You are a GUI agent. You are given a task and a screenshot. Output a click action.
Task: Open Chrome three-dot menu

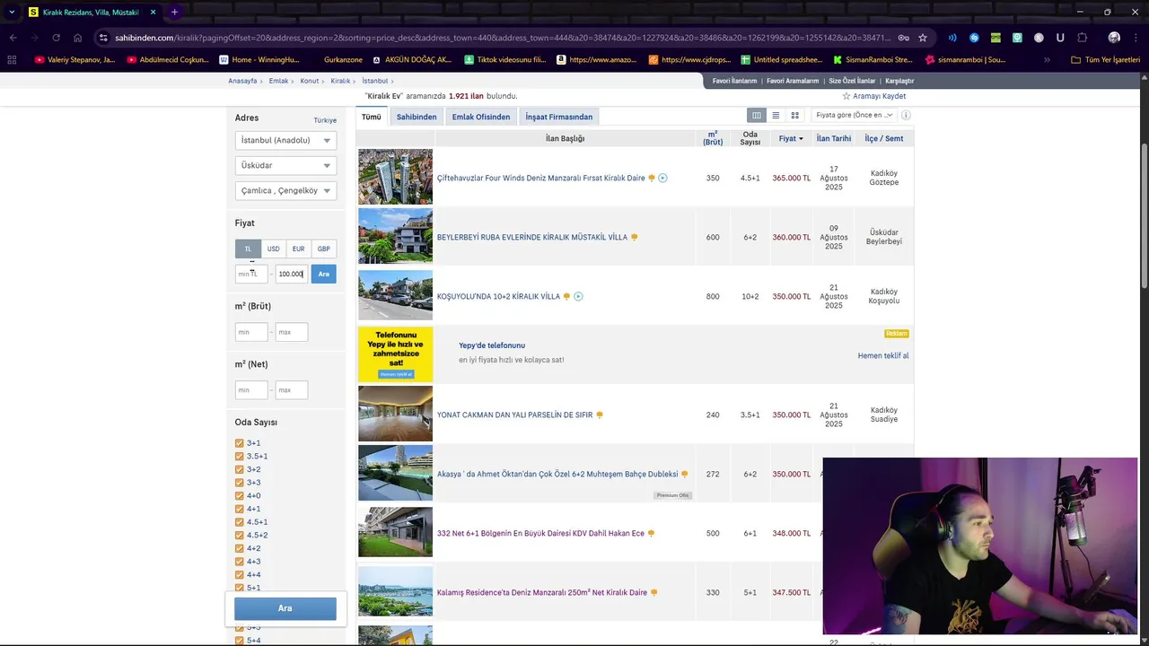[x=1136, y=38]
